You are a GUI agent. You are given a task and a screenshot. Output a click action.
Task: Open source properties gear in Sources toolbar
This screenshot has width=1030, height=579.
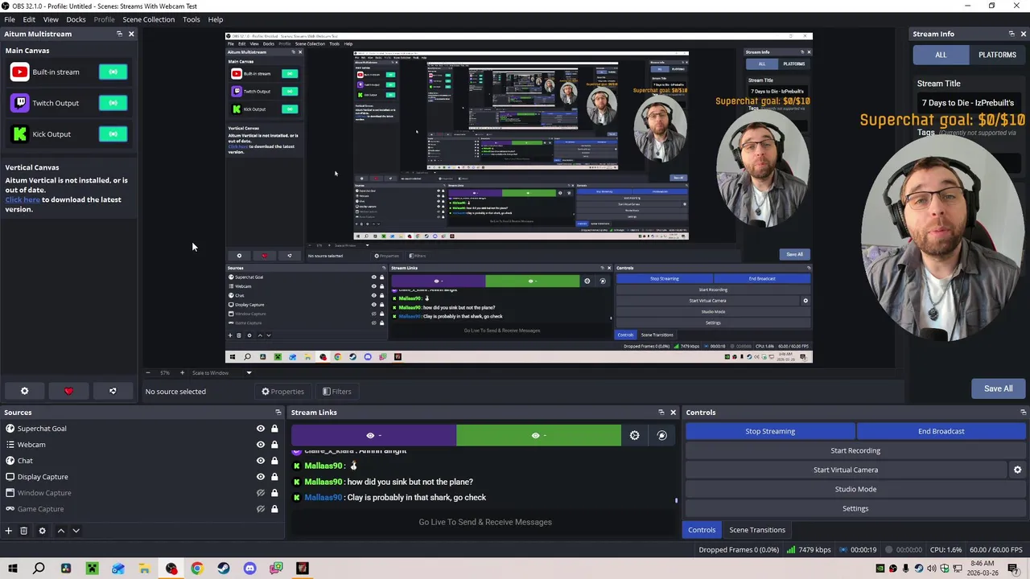point(42,531)
